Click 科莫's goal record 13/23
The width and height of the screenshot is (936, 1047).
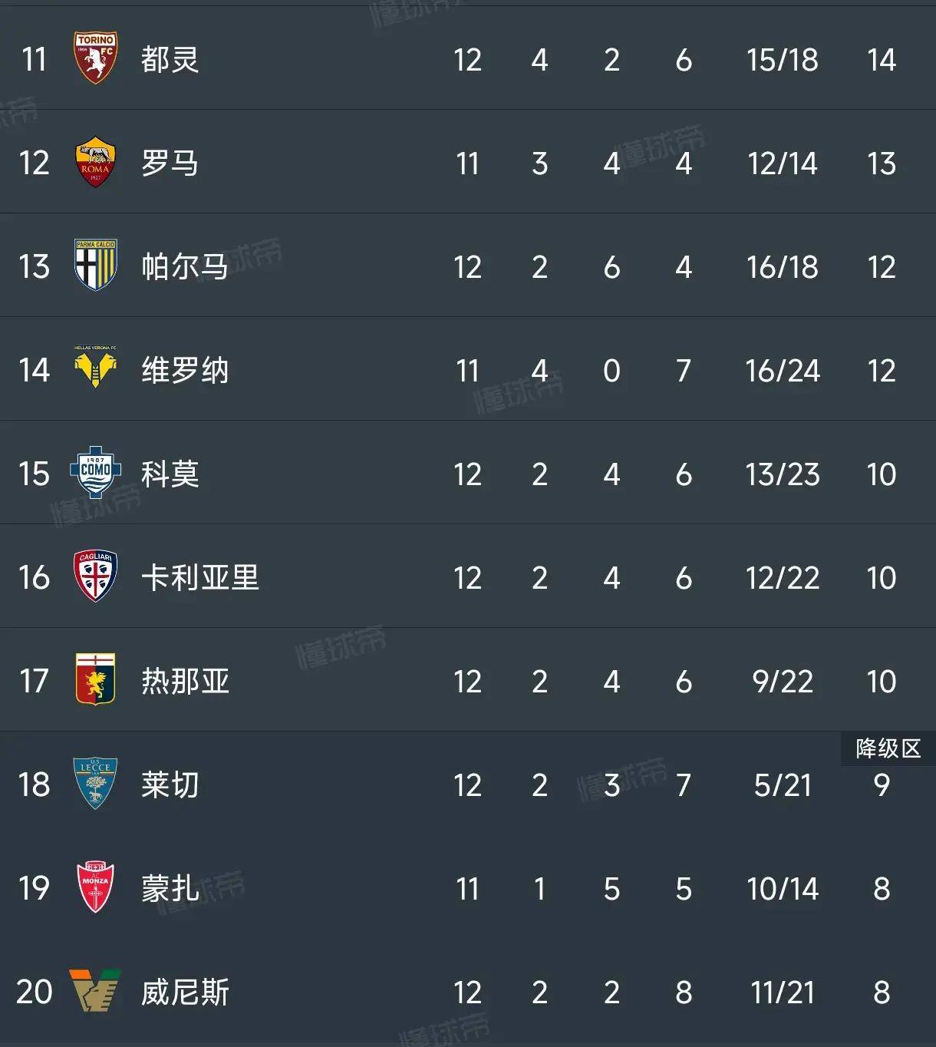(782, 474)
